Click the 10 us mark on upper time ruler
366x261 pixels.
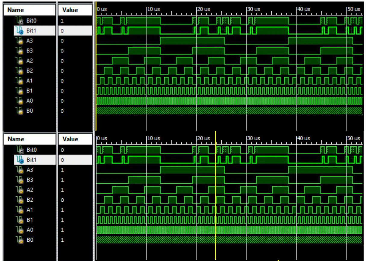154,9
